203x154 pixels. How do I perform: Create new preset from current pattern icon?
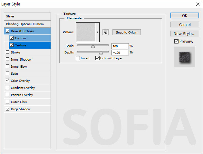(x=105, y=32)
